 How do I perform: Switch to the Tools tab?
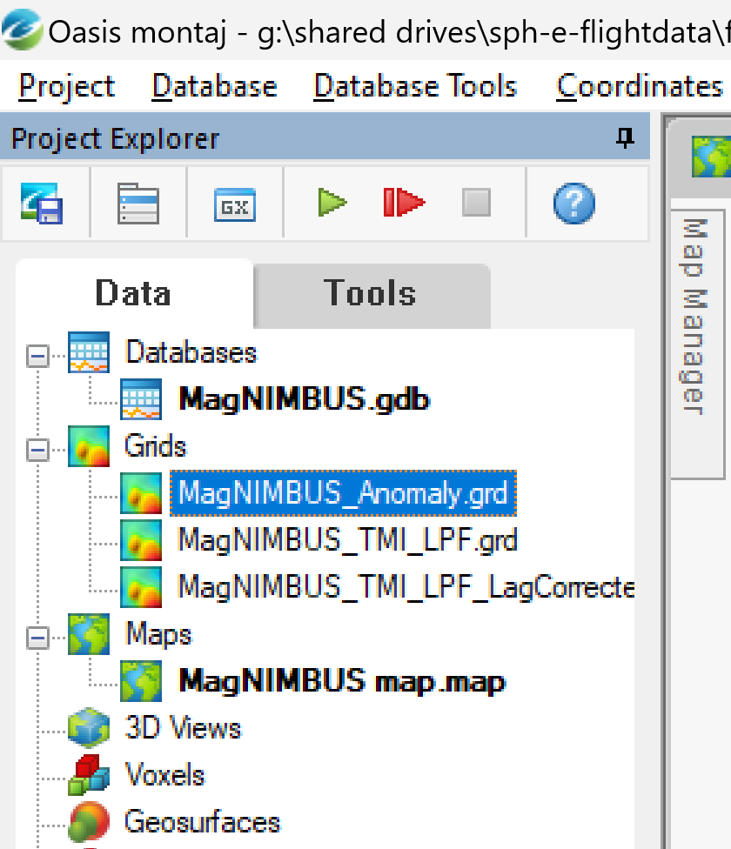tap(372, 296)
